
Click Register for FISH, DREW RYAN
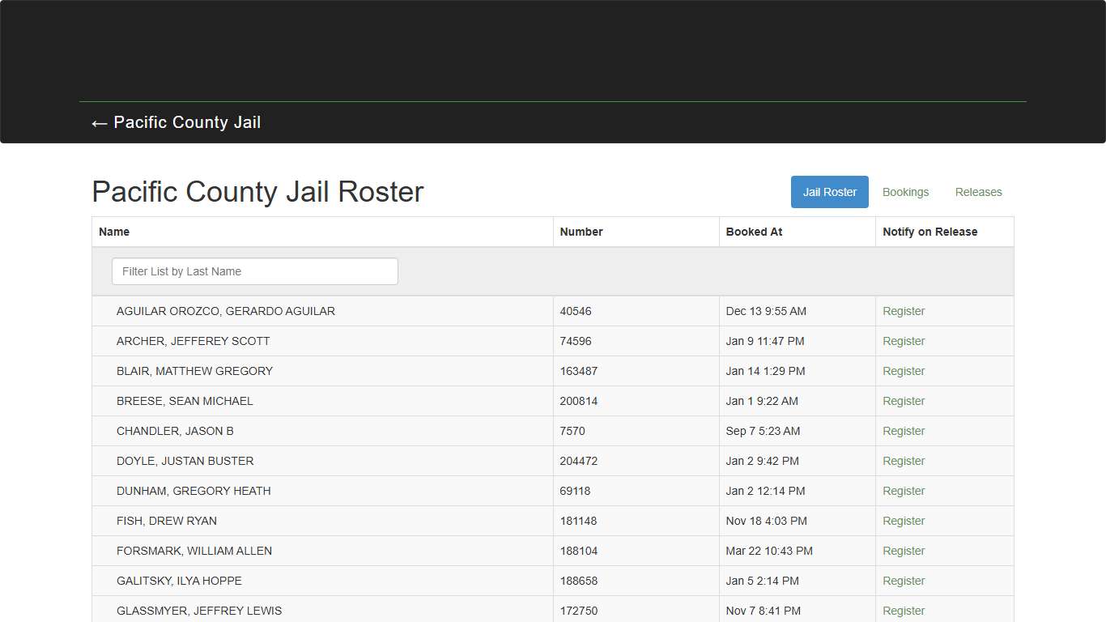tap(904, 521)
